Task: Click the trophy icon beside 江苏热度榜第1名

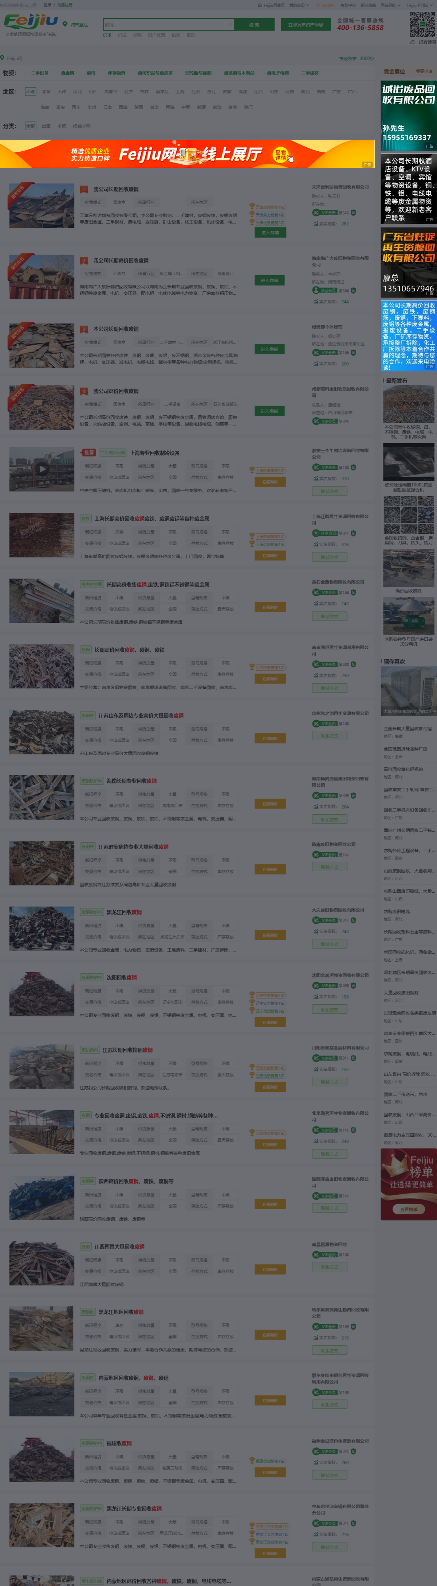Action: tap(252, 667)
